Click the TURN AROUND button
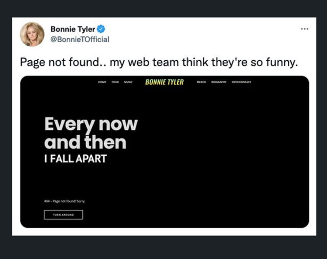This screenshot has height=259, width=327. point(64,215)
